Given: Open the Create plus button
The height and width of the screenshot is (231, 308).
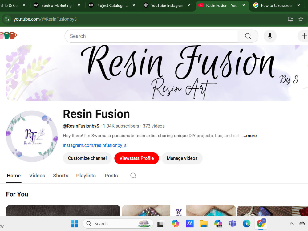Looking at the screenshot, I should [x=304, y=36].
